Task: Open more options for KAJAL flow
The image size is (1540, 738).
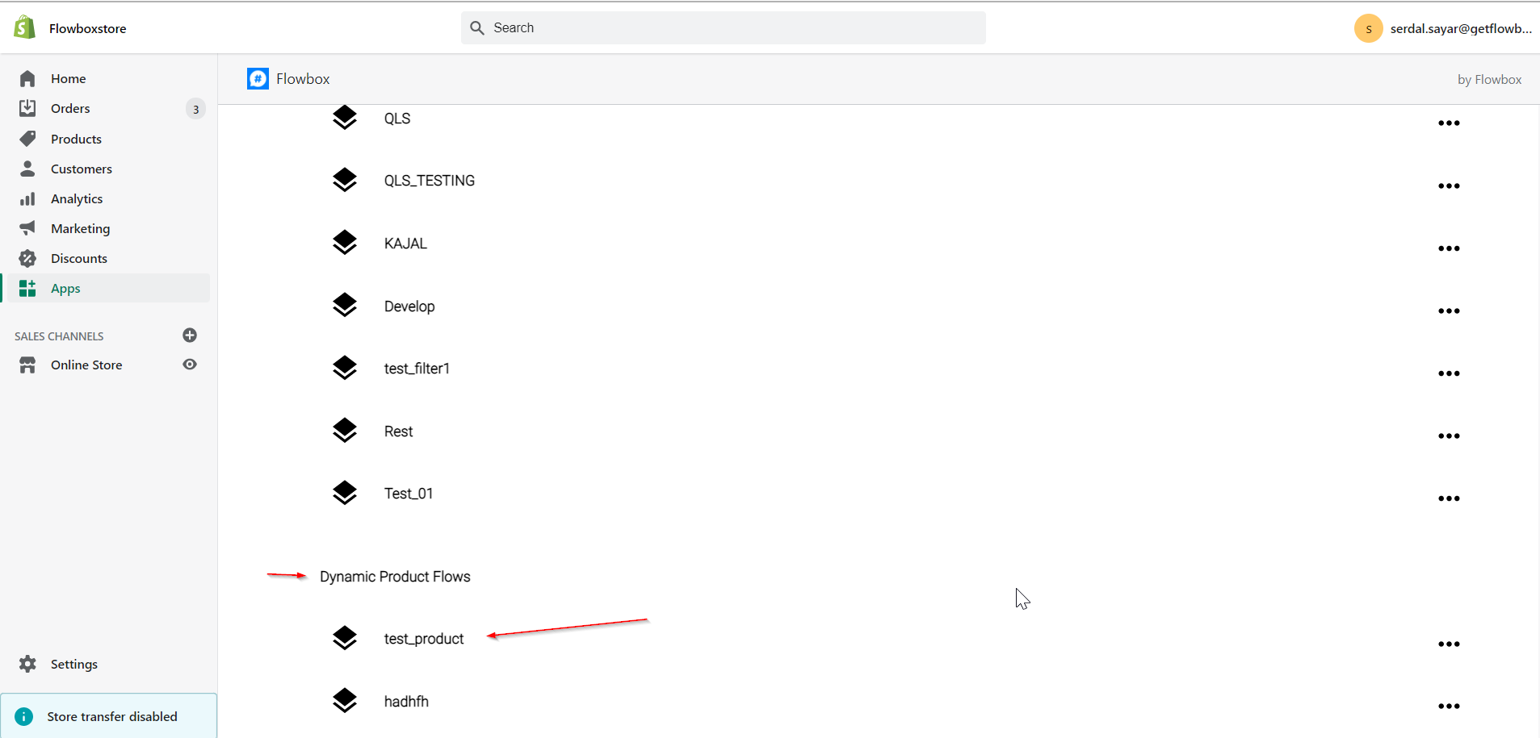Action: pos(1449,248)
